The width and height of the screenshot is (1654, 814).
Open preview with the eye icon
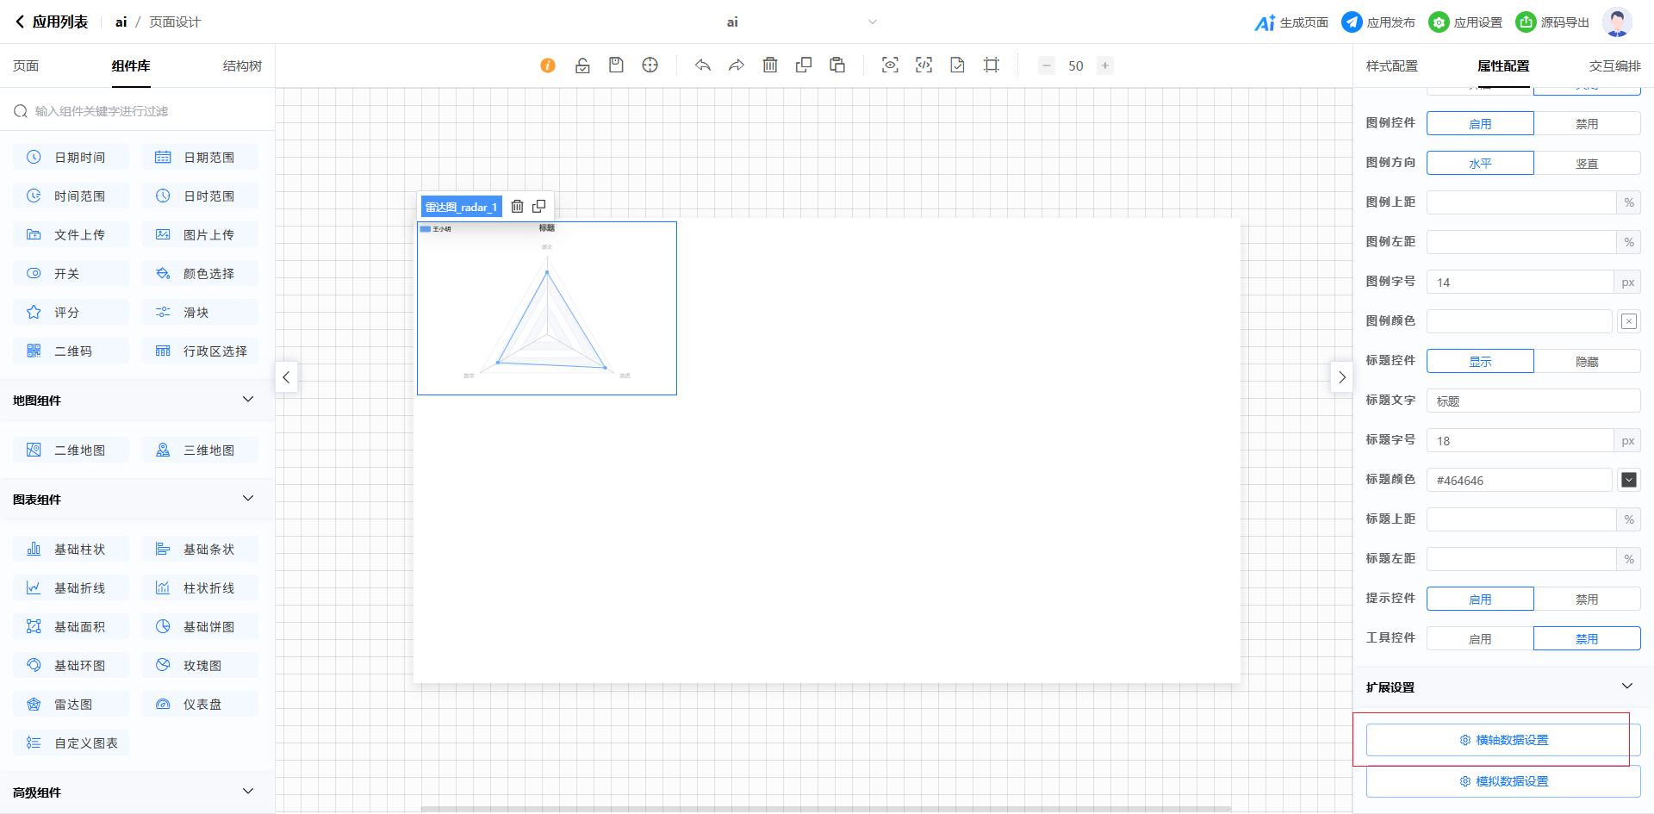(x=890, y=65)
